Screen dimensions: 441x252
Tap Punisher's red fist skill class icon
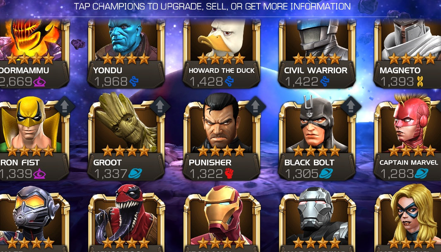pyautogui.click(x=229, y=174)
